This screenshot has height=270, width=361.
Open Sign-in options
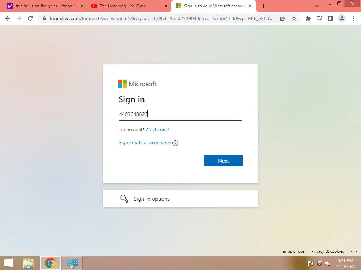[x=180, y=199]
